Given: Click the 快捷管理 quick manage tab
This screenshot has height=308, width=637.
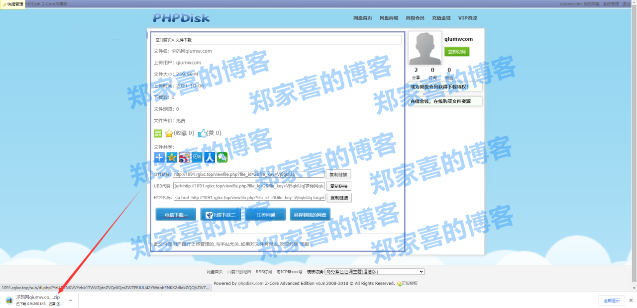Looking at the screenshot, I should 12,4.
